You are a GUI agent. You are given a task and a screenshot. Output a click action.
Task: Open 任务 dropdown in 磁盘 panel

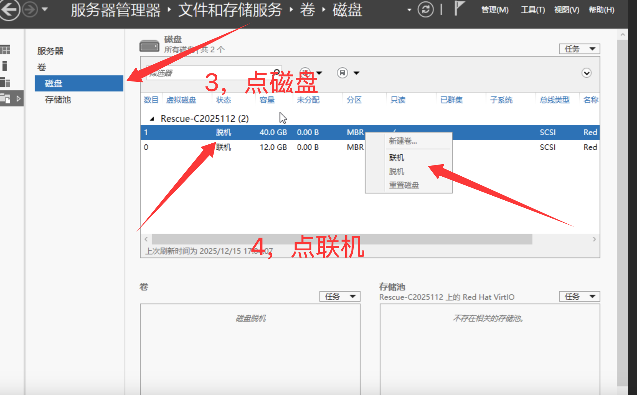(579, 49)
